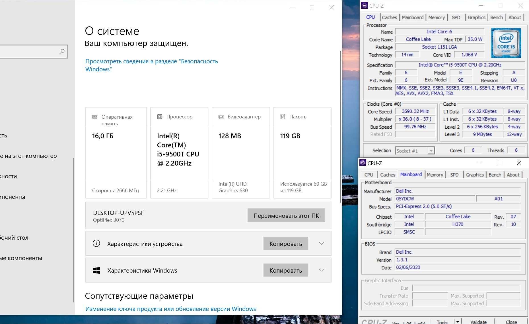Open Bench tab in upper CPU-Z window

point(497,17)
